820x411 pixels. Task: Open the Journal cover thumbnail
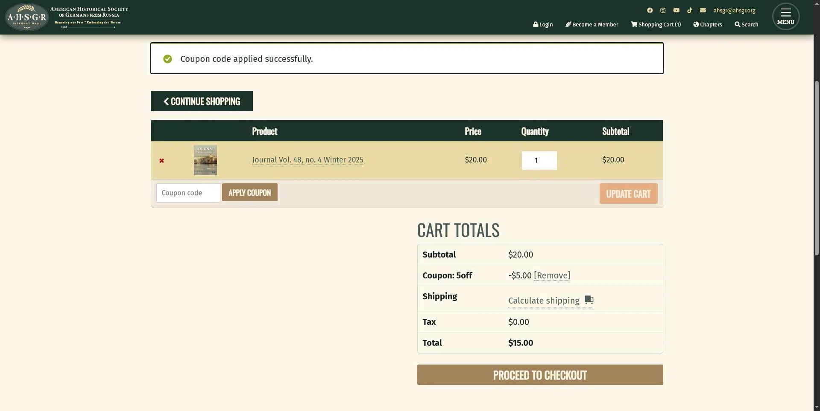(205, 160)
